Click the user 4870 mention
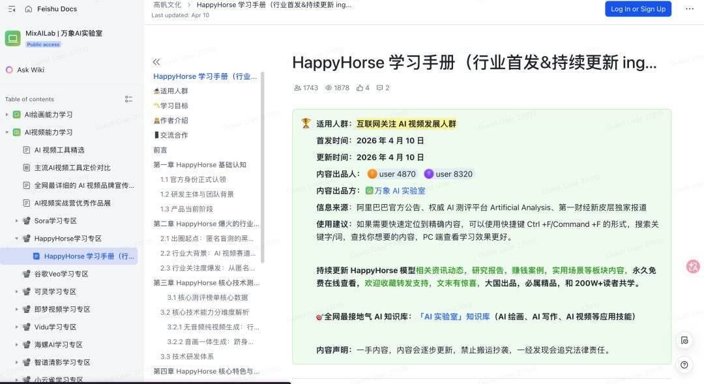This screenshot has height=384, width=704. click(x=392, y=174)
